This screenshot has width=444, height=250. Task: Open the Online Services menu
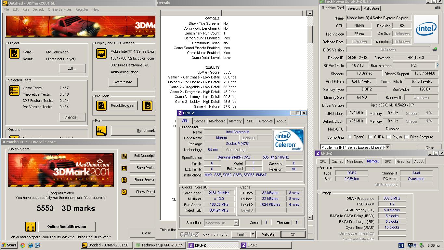[x=59, y=9]
